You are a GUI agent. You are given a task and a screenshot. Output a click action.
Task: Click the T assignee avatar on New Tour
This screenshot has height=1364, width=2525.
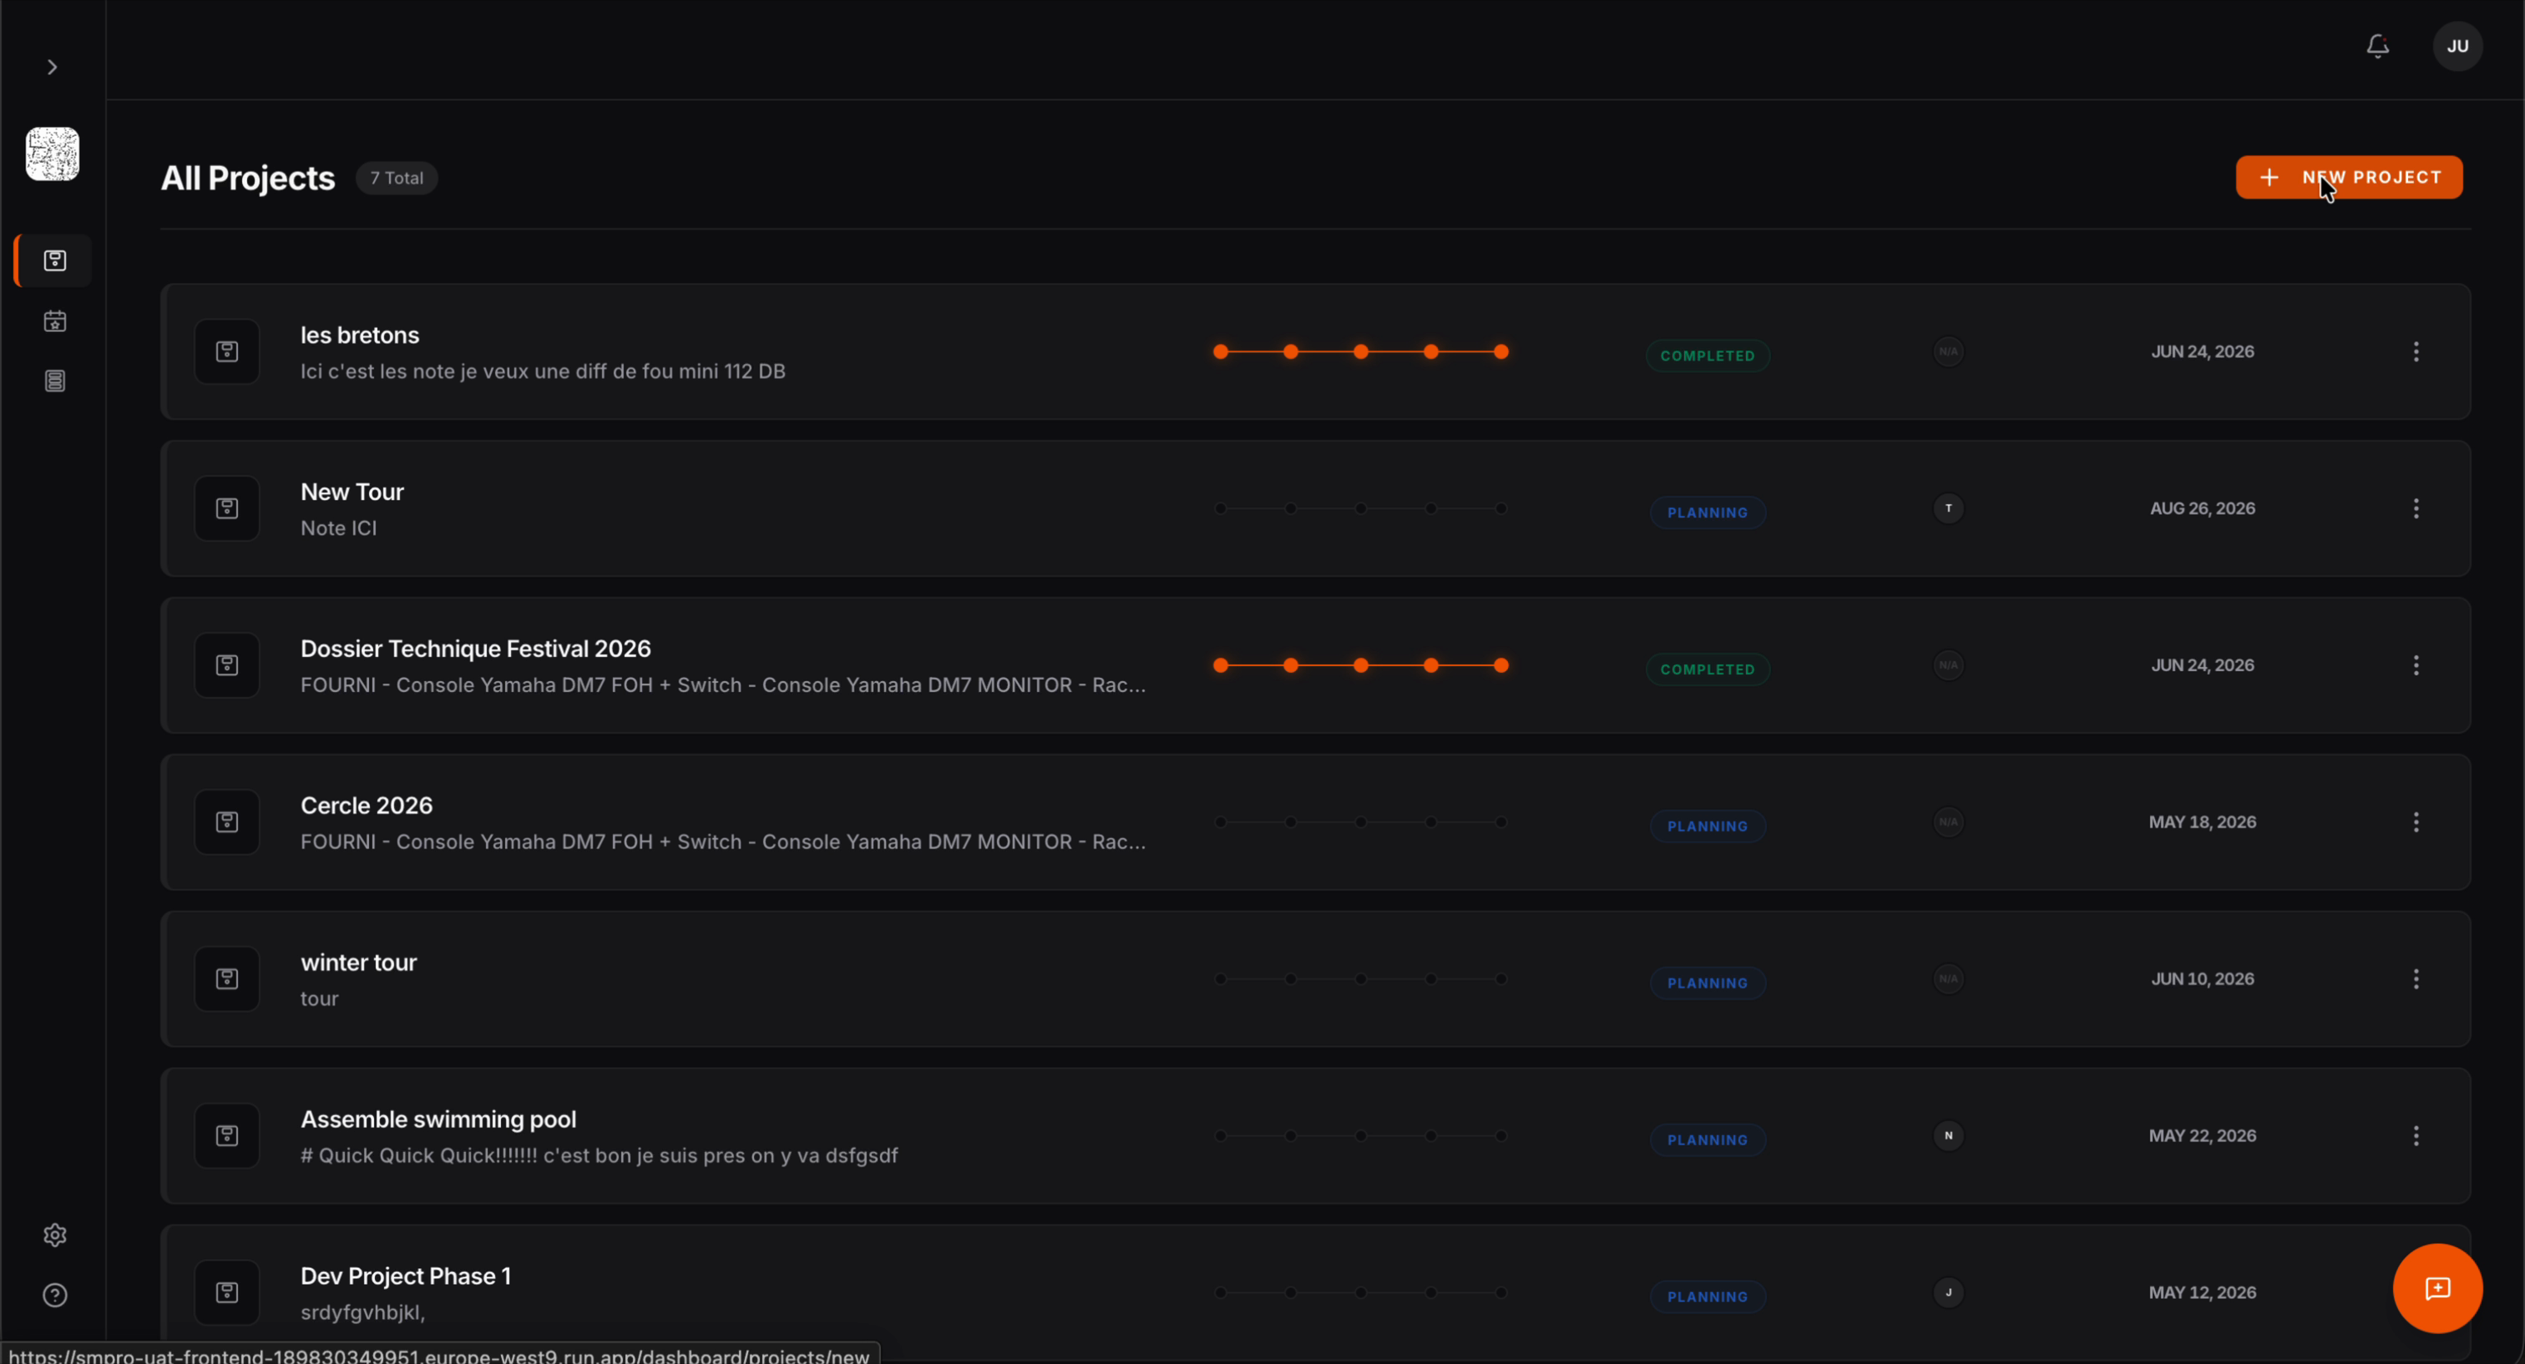point(1949,508)
